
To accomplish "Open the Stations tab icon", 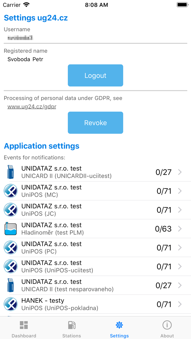I will click(71, 325).
